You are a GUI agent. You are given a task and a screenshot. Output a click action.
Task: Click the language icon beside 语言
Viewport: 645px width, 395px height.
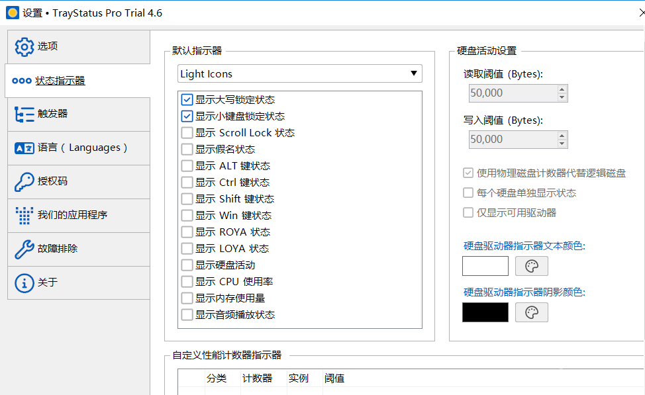point(24,148)
